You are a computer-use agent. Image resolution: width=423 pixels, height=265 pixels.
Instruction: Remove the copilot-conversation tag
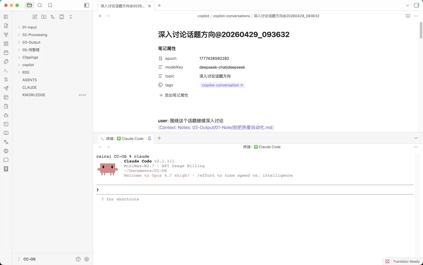point(242,85)
